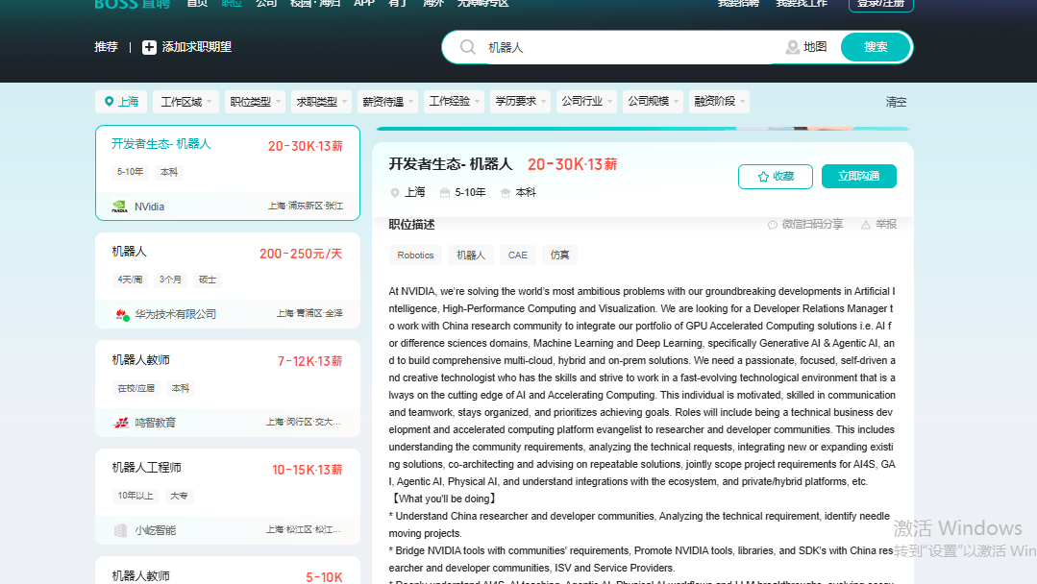Click the location icon in job detail header
The height and width of the screenshot is (584, 1037).
395,192
